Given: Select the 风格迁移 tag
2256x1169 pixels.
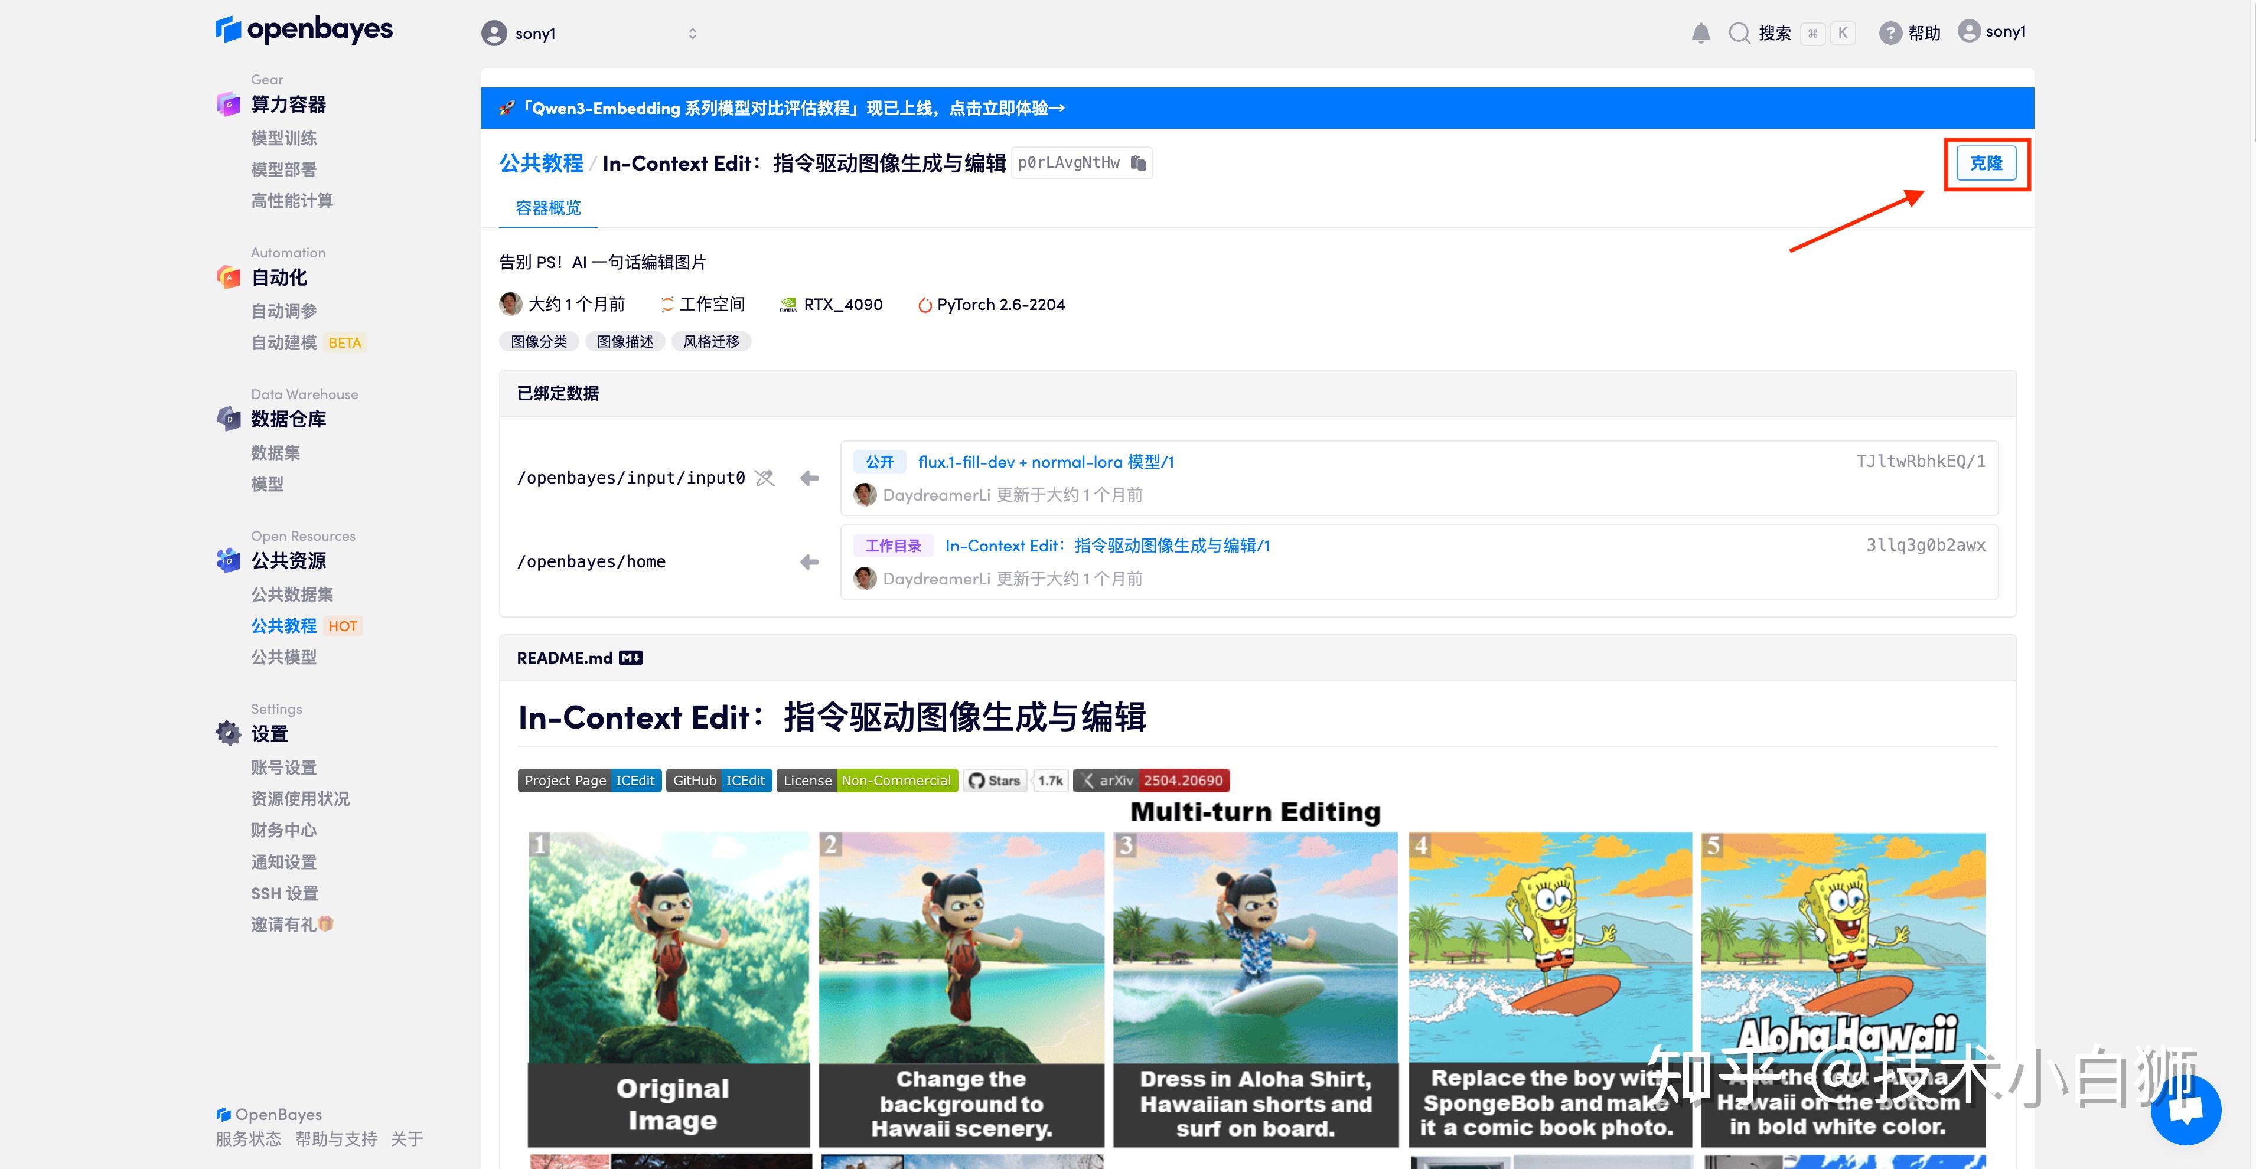Looking at the screenshot, I should coord(711,341).
